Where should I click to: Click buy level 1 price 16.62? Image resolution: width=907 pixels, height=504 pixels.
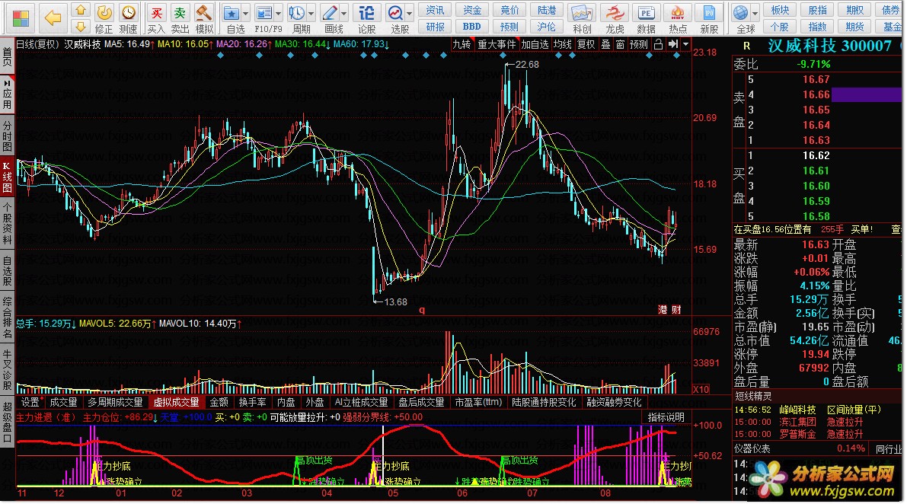[x=816, y=156]
